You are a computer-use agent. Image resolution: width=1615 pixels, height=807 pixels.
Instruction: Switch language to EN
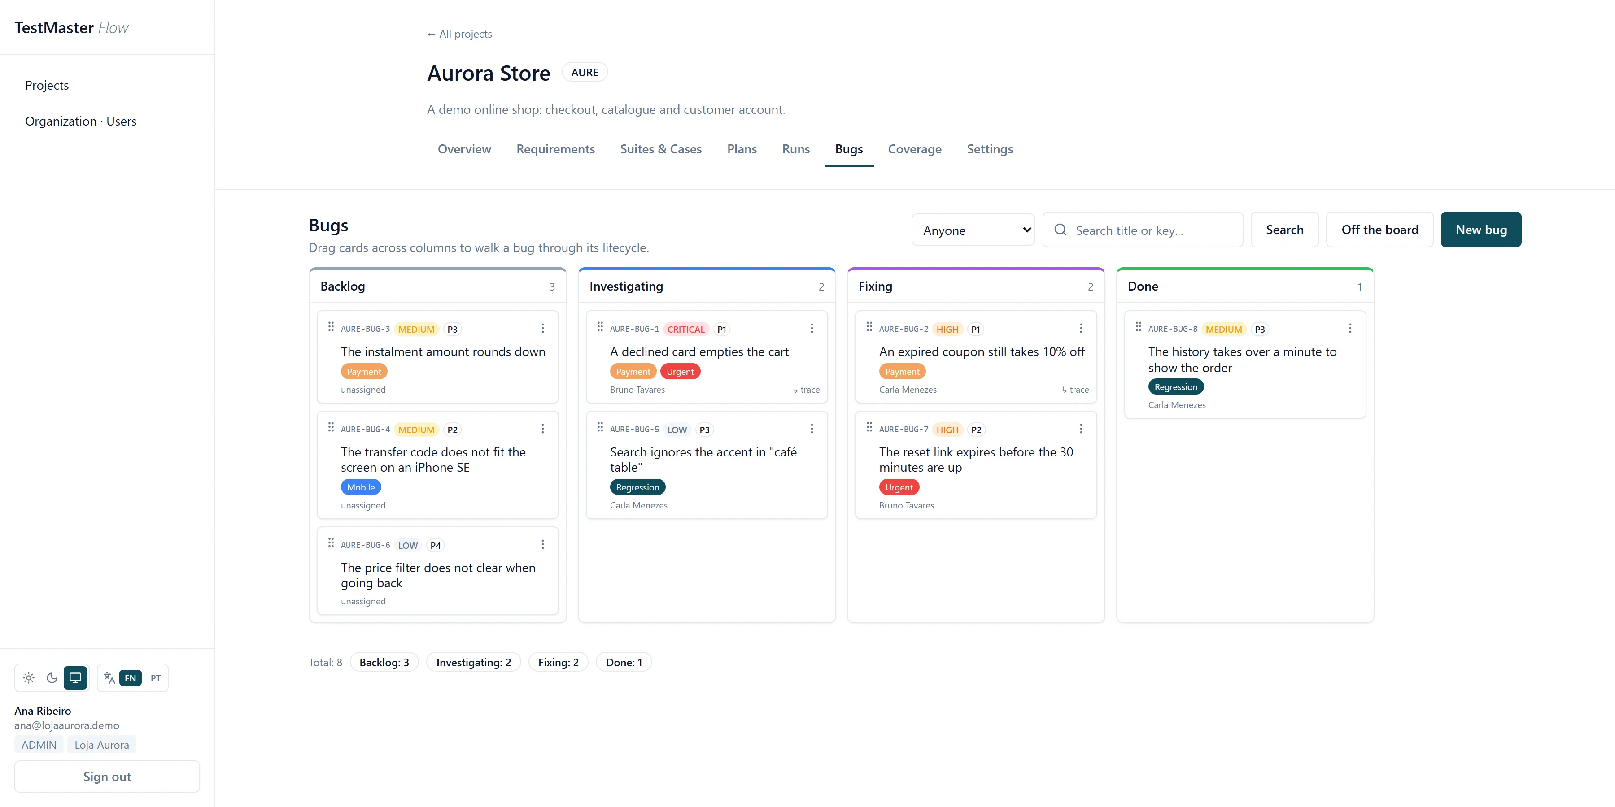tap(131, 678)
